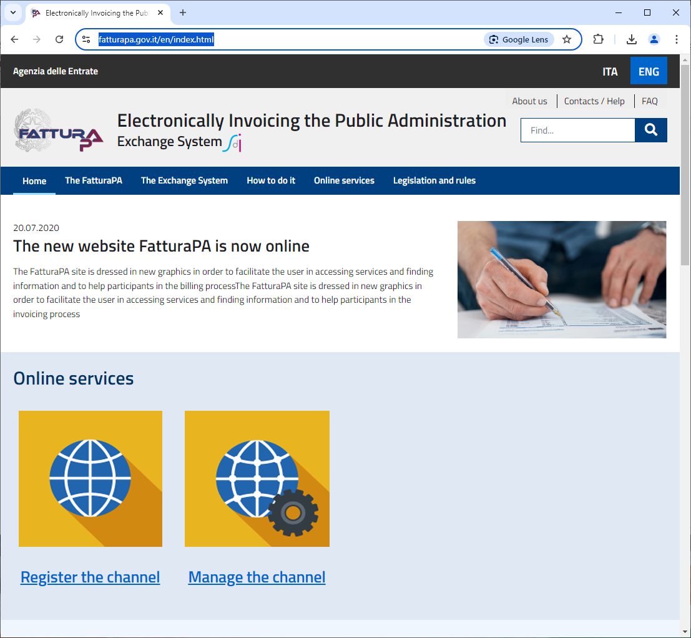The height and width of the screenshot is (638, 691).
Task: Click the FatturaPA logo
Action: point(58,130)
